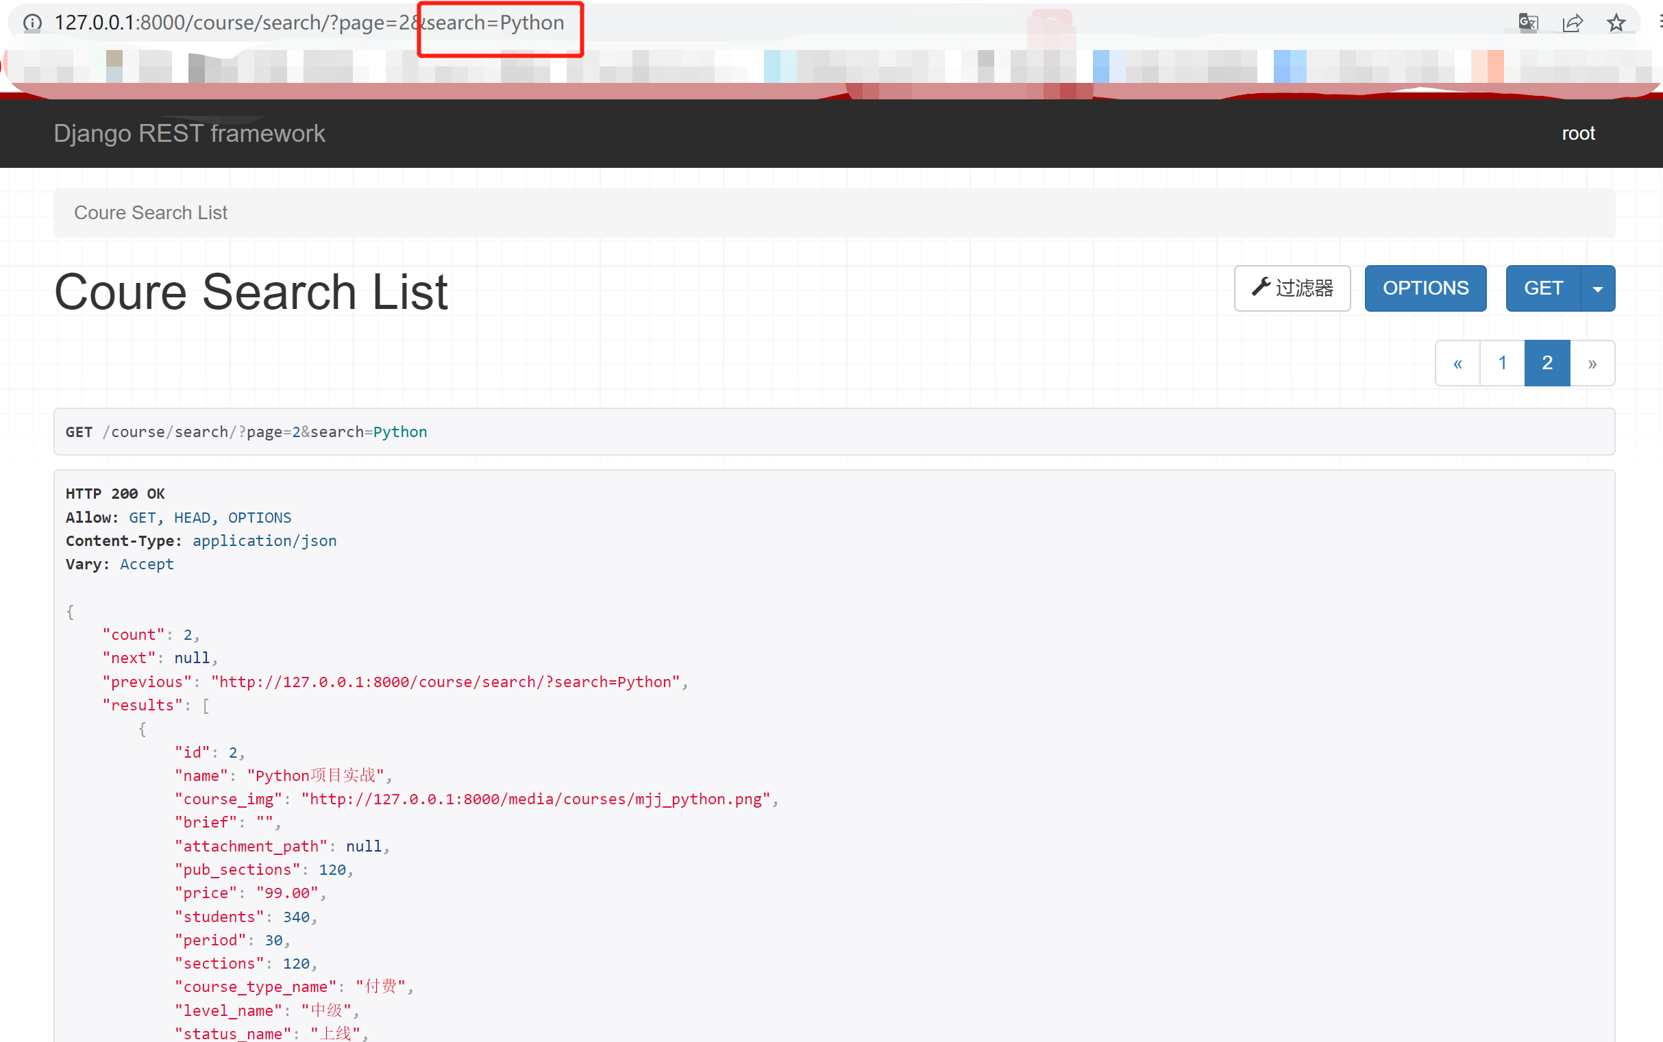The height and width of the screenshot is (1042, 1663).
Task: Click Coure Search List breadcrumb
Action: click(150, 213)
